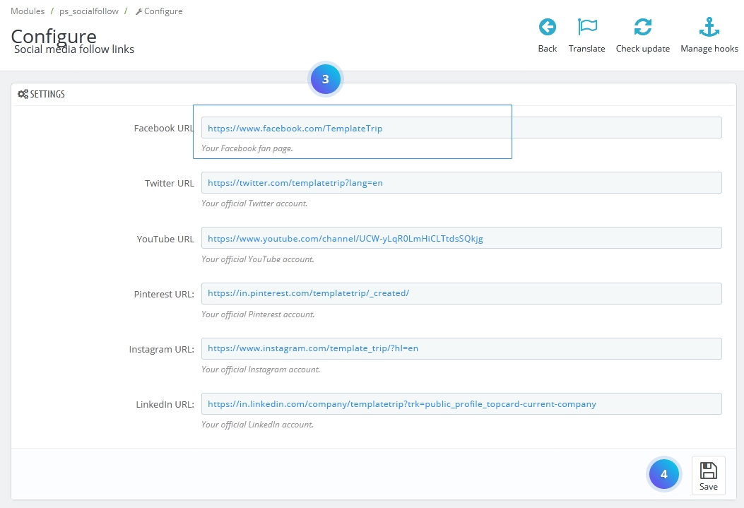Focus the Facebook URL input field
The image size is (744, 508).
point(461,128)
